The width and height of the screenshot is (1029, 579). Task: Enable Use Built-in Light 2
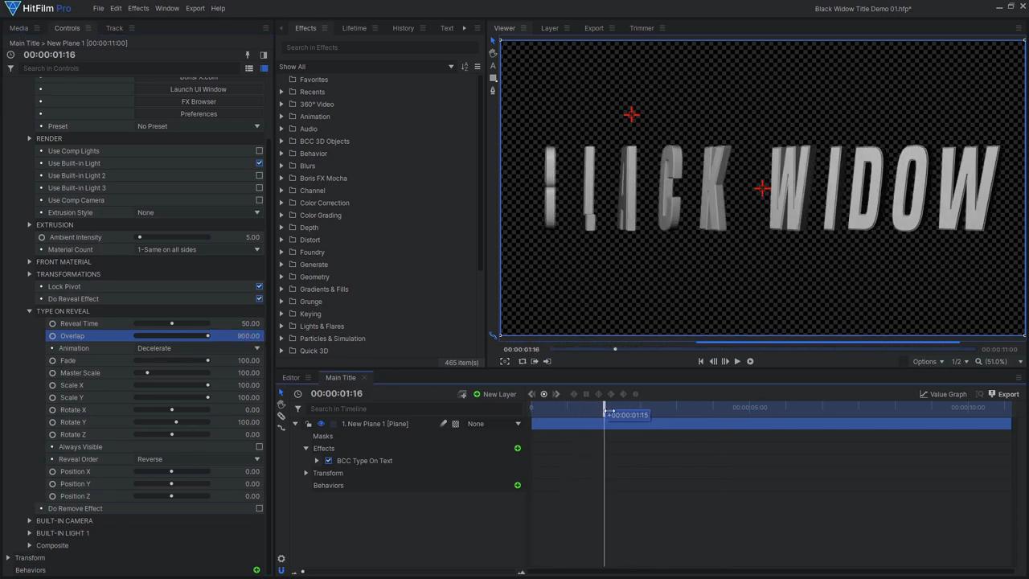coord(259,175)
